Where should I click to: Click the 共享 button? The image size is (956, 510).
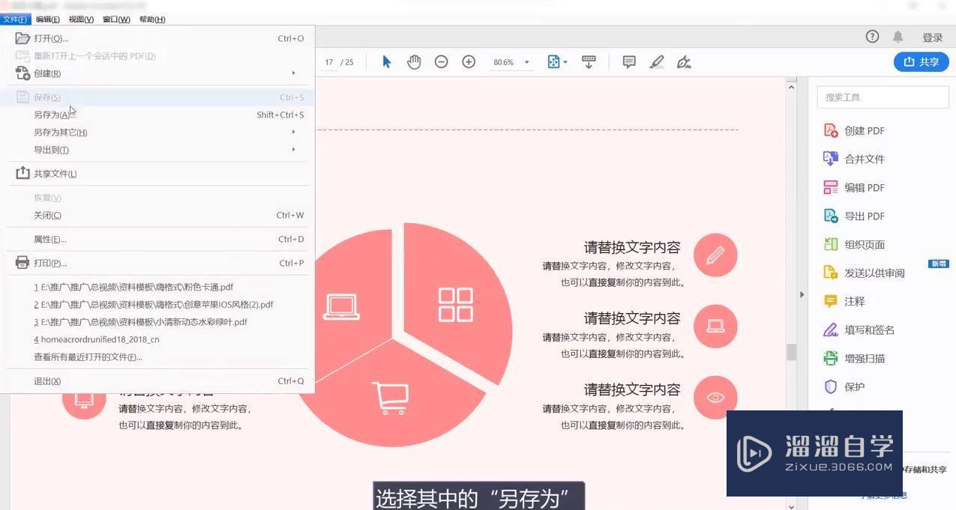coord(921,62)
